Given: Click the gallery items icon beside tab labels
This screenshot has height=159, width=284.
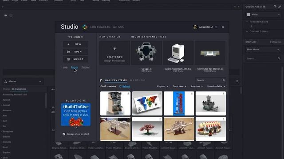Looking at the screenshot, I should (101, 80).
